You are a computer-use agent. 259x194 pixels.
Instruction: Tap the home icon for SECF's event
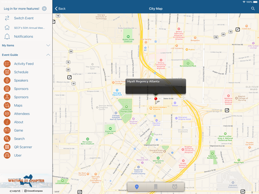7,28
